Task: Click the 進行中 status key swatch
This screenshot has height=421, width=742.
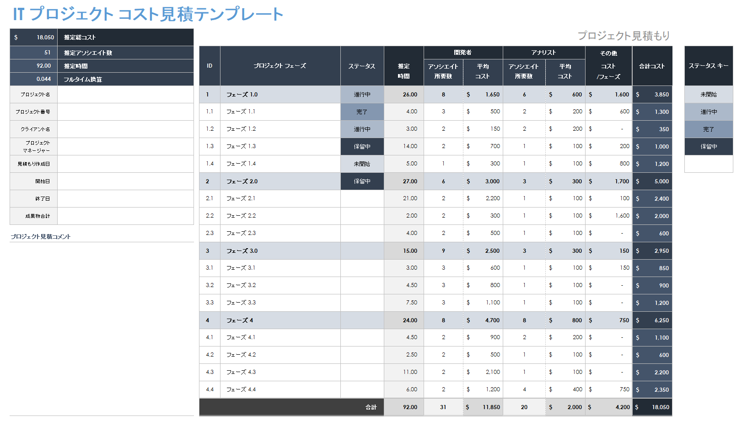Action: tap(709, 112)
